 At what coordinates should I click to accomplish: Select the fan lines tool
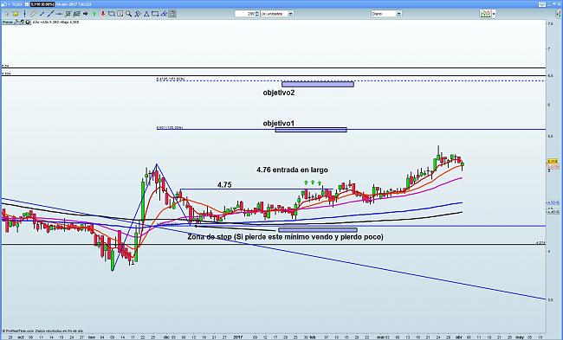[x=138, y=14]
